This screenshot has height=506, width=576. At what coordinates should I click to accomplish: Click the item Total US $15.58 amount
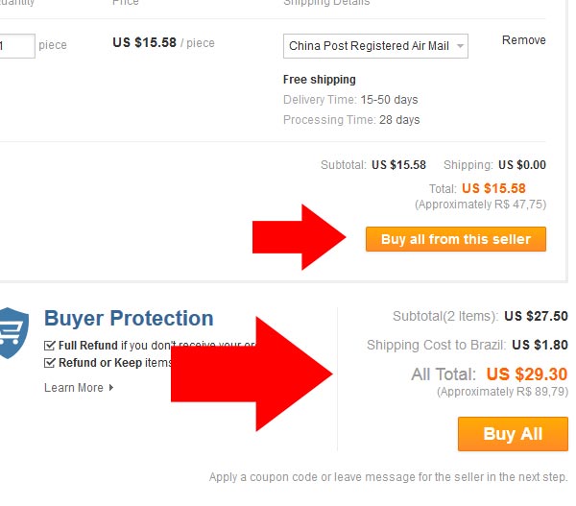point(493,188)
